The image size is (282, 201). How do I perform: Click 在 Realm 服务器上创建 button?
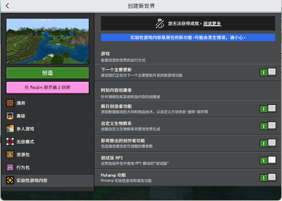click(47, 87)
